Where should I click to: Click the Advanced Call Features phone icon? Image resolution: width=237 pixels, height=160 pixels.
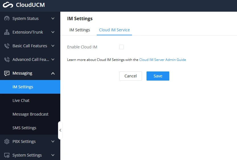click(7, 60)
